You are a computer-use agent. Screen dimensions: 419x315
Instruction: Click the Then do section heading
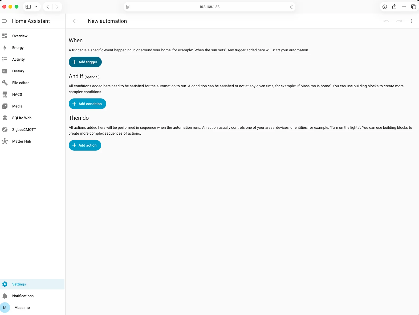(79, 118)
